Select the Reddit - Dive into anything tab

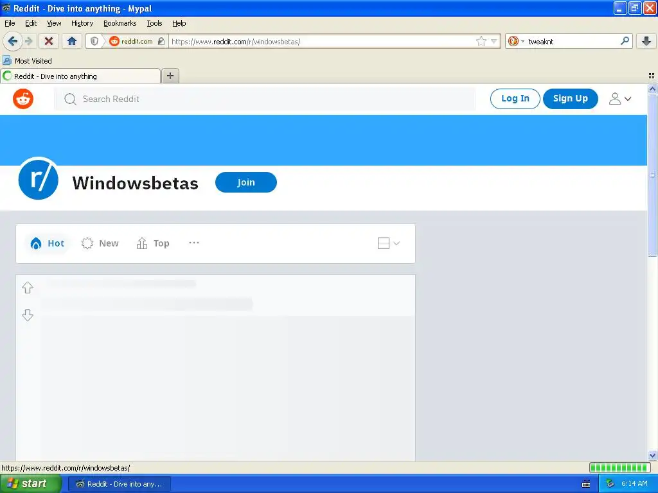(x=80, y=76)
